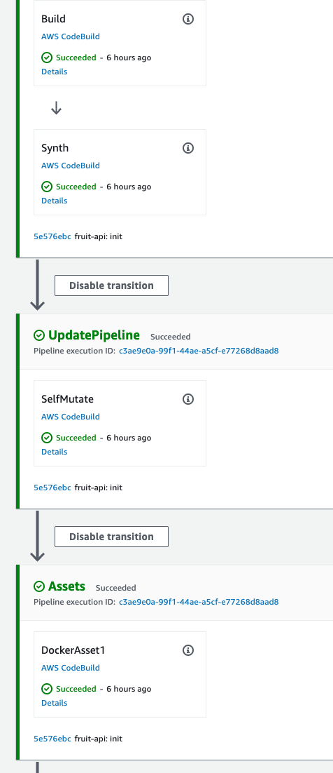Screen dimensions: 333x773
Task: Click DockerAsset1 info icon
Action: [x=188, y=650]
